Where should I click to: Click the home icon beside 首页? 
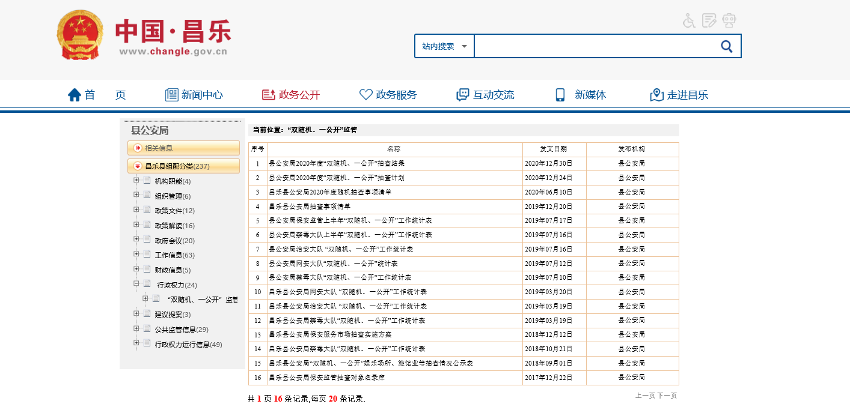point(75,95)
